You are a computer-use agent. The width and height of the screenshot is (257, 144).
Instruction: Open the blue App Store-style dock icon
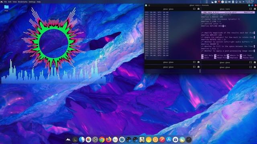tap(169, 140)
